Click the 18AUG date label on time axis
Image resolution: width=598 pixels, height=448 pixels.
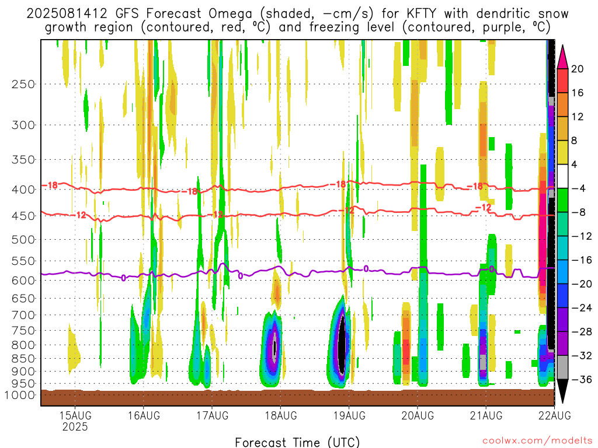coord(281,415)
